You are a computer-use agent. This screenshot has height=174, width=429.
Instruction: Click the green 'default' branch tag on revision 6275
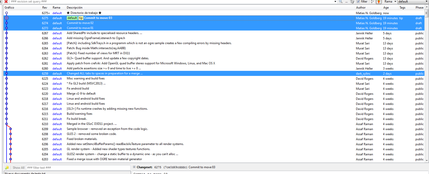point(72,18)
